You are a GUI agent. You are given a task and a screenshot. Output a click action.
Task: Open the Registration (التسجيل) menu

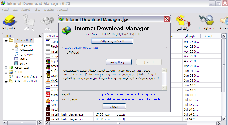tap(63, 9)
